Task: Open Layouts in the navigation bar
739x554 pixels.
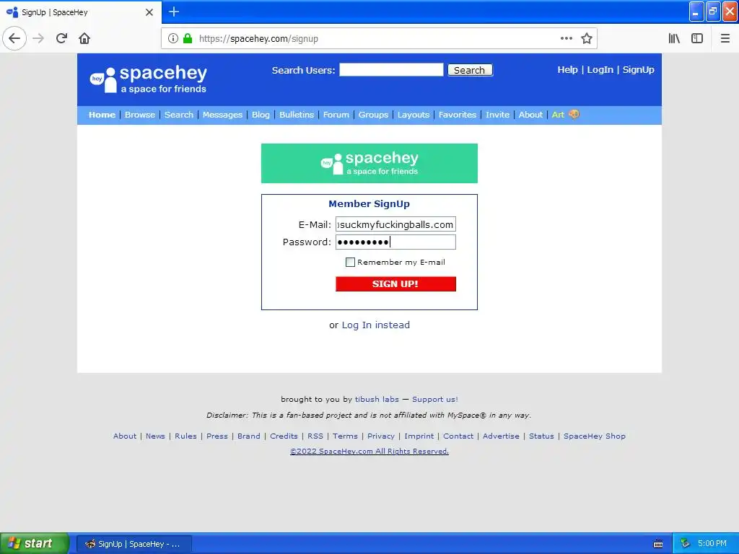Action: [414, 115]
